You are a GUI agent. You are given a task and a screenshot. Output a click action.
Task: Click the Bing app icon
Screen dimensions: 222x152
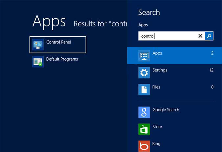(144, 146)
